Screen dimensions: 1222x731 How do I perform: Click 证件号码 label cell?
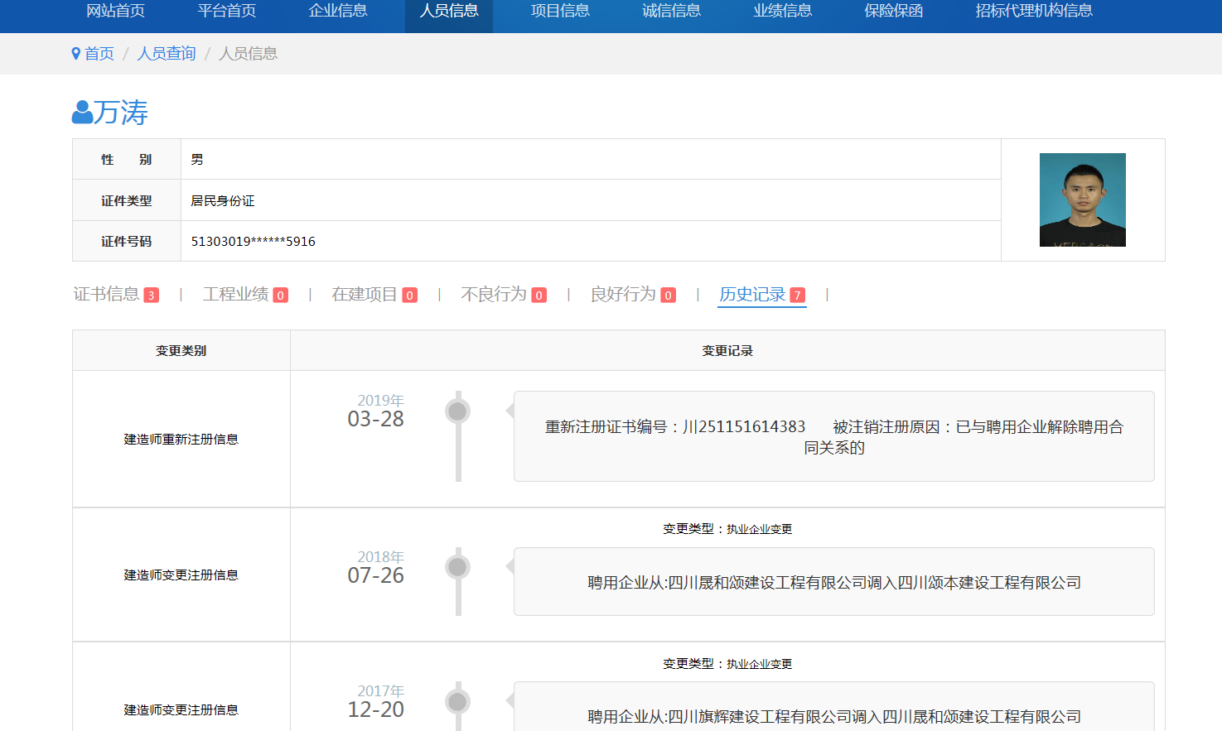[x=127, y=242]
